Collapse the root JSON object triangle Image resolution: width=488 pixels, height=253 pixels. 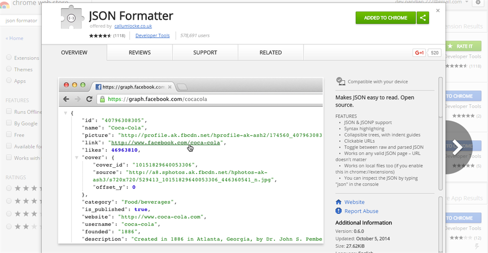click(65, 113)
